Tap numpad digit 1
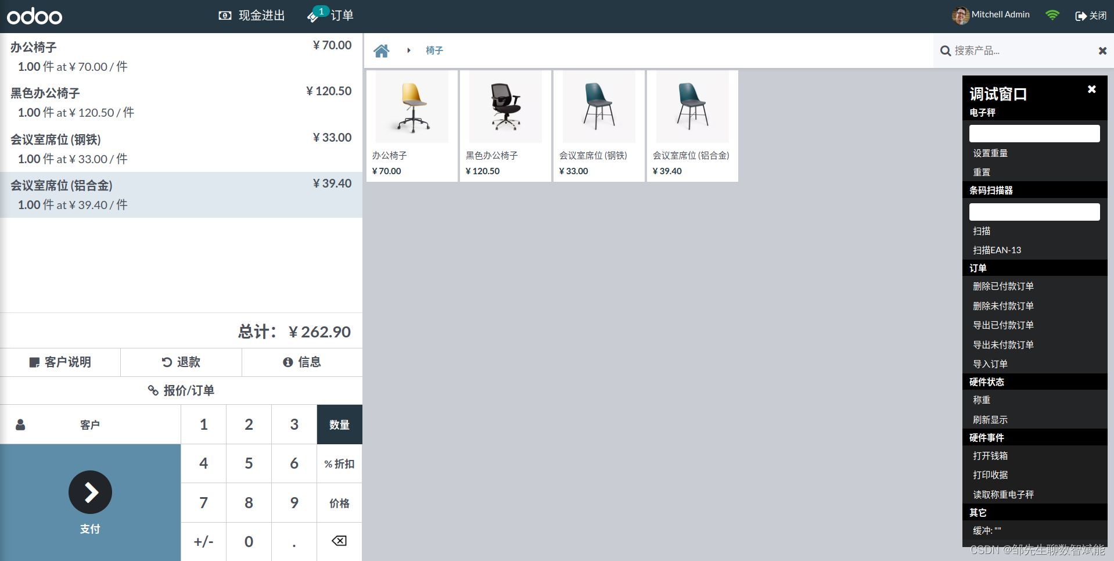Image resolution: width=1114 pixels, height=561 pixels. [x=203, y=425]
